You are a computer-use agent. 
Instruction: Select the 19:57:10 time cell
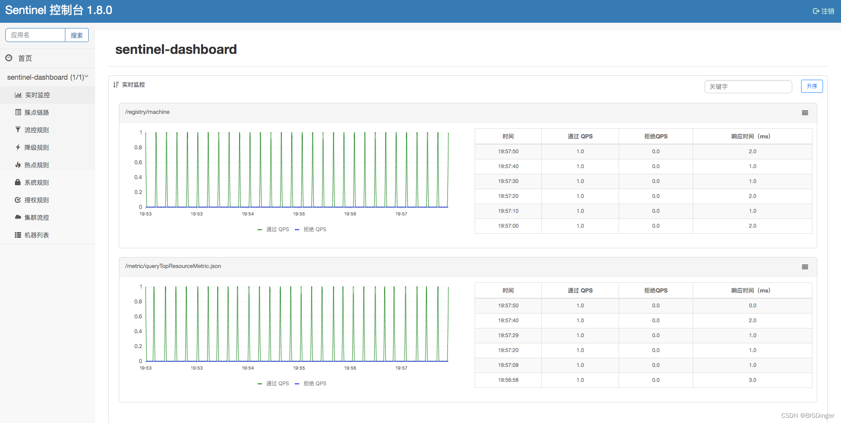[508, 211]
